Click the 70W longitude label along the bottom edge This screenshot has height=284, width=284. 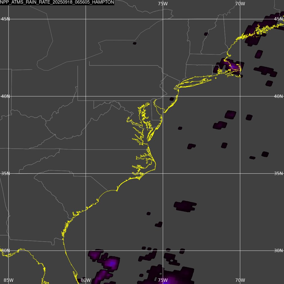pos(240,280)
